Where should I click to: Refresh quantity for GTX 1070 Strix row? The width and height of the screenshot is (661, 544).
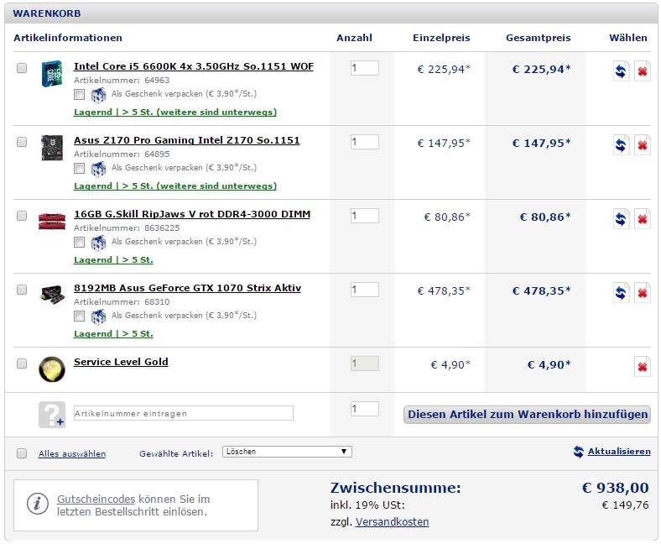click(x=621, y=293)
